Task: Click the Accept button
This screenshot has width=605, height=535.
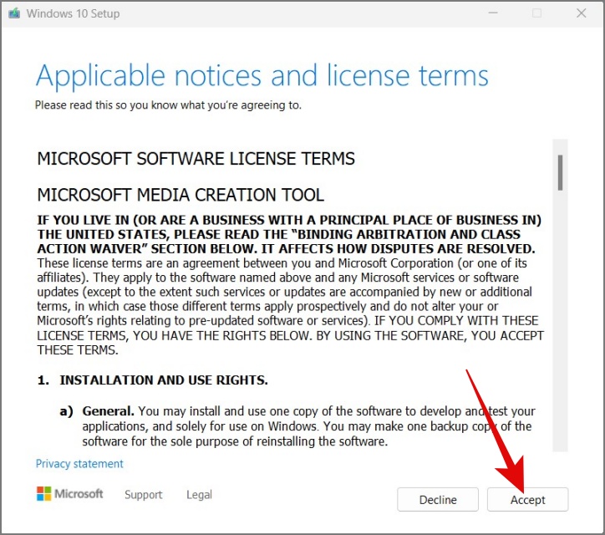Action: 527,500
